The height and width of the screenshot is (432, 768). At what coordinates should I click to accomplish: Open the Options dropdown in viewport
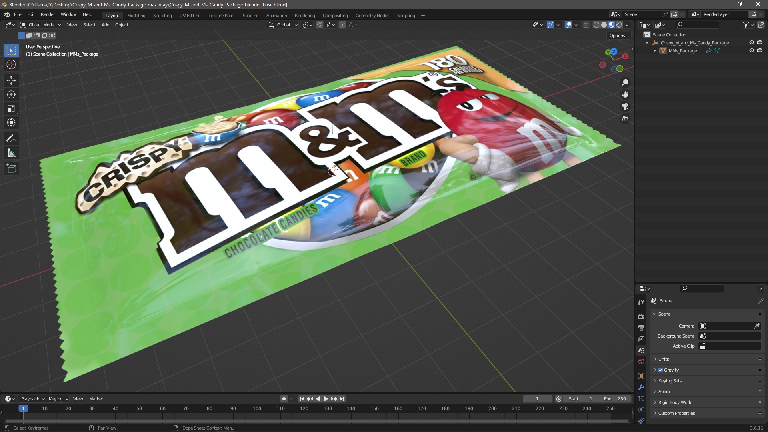pos(620,36)
